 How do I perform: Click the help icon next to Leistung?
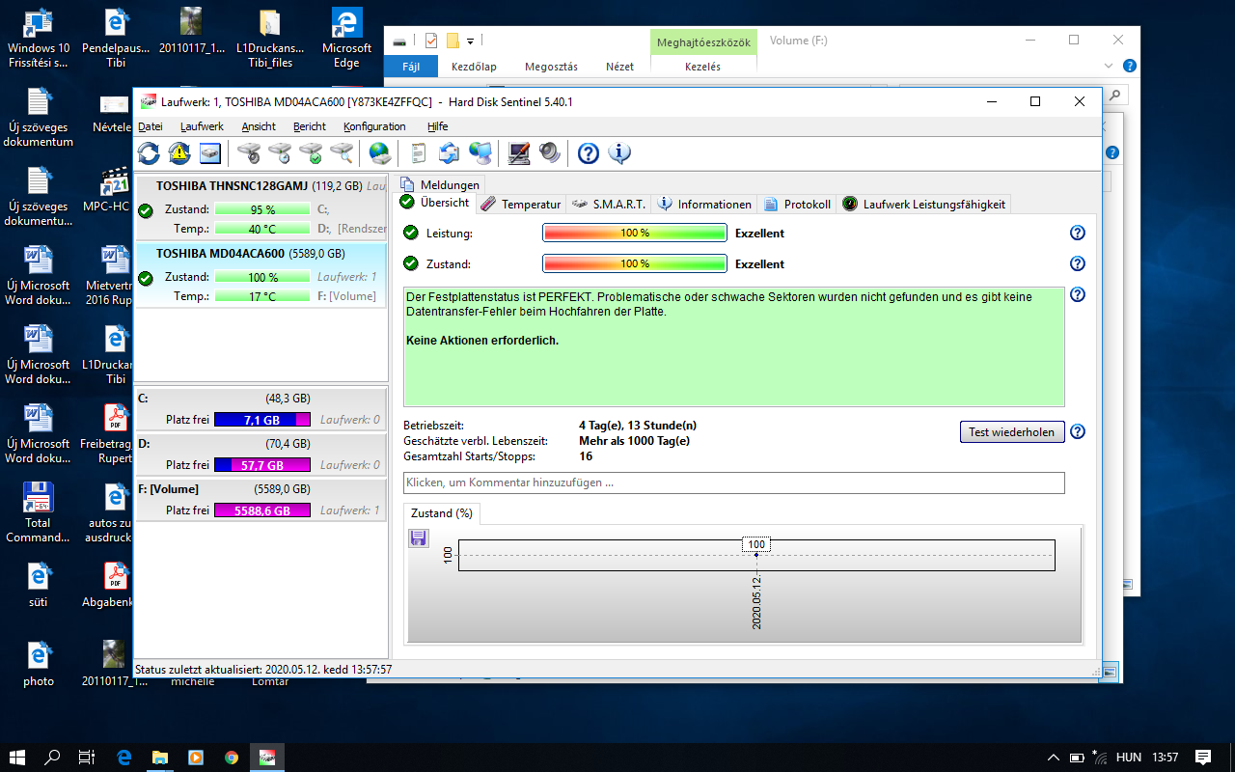1078,233
